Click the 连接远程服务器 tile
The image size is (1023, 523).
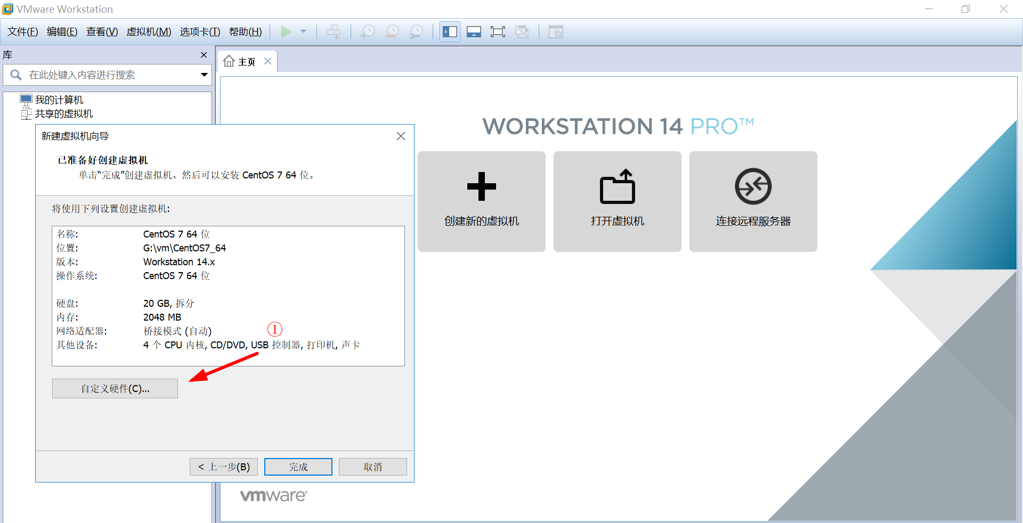coord(753,201)
